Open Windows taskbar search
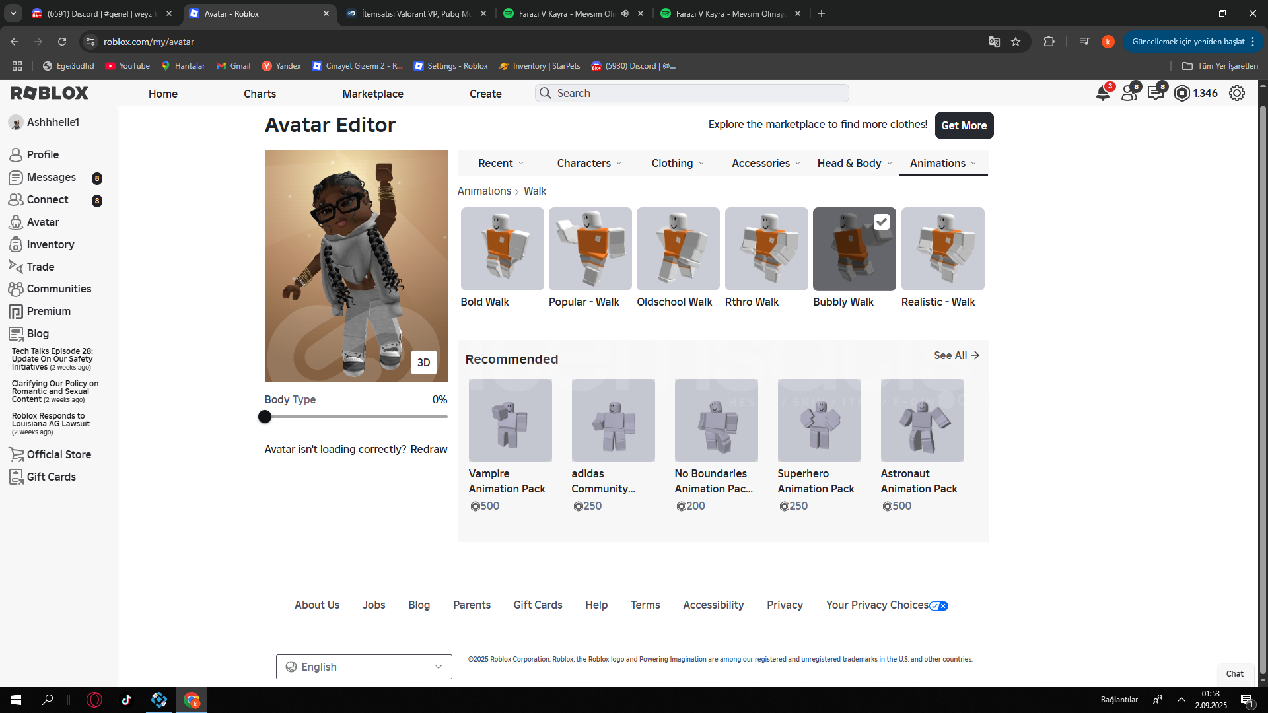The height and width of the screenshot is (713, 1268). point(48,700)
